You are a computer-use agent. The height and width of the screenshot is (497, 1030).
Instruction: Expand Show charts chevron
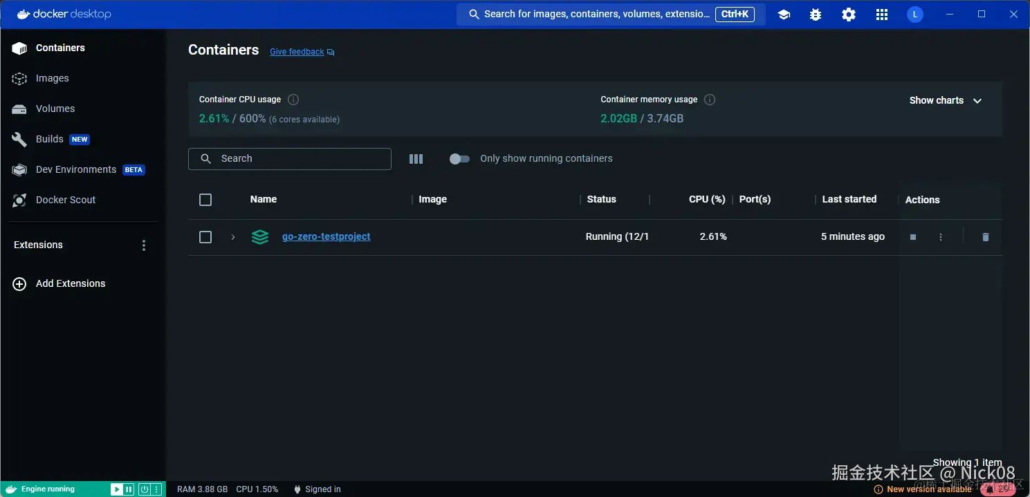tap(977, 101)
